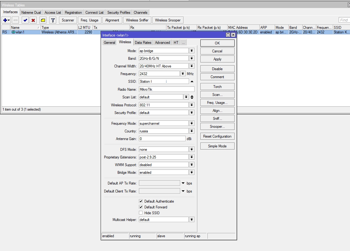Uncheck Default Authenticate checkbox
This screenshot has height=251, width=350.
tap(141, 201)
